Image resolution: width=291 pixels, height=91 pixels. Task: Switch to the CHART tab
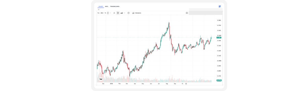[x=101, y=6]
